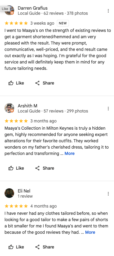Click the NEW badge on Darren's review
This screenshot has width=114, height=256.
pos(63,23)
